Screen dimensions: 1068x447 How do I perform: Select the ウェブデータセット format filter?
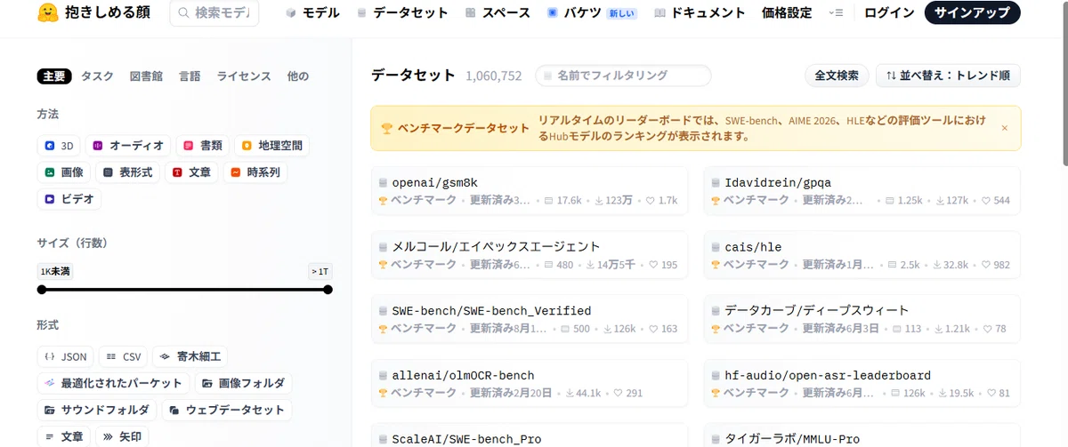[x=227, y=410]
